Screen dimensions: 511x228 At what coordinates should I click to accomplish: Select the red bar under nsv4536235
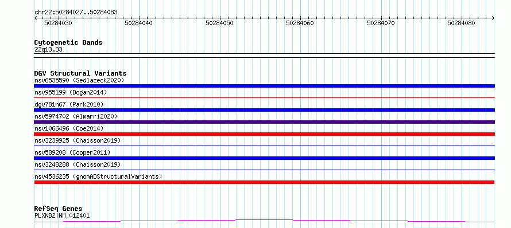click(264, 182)
